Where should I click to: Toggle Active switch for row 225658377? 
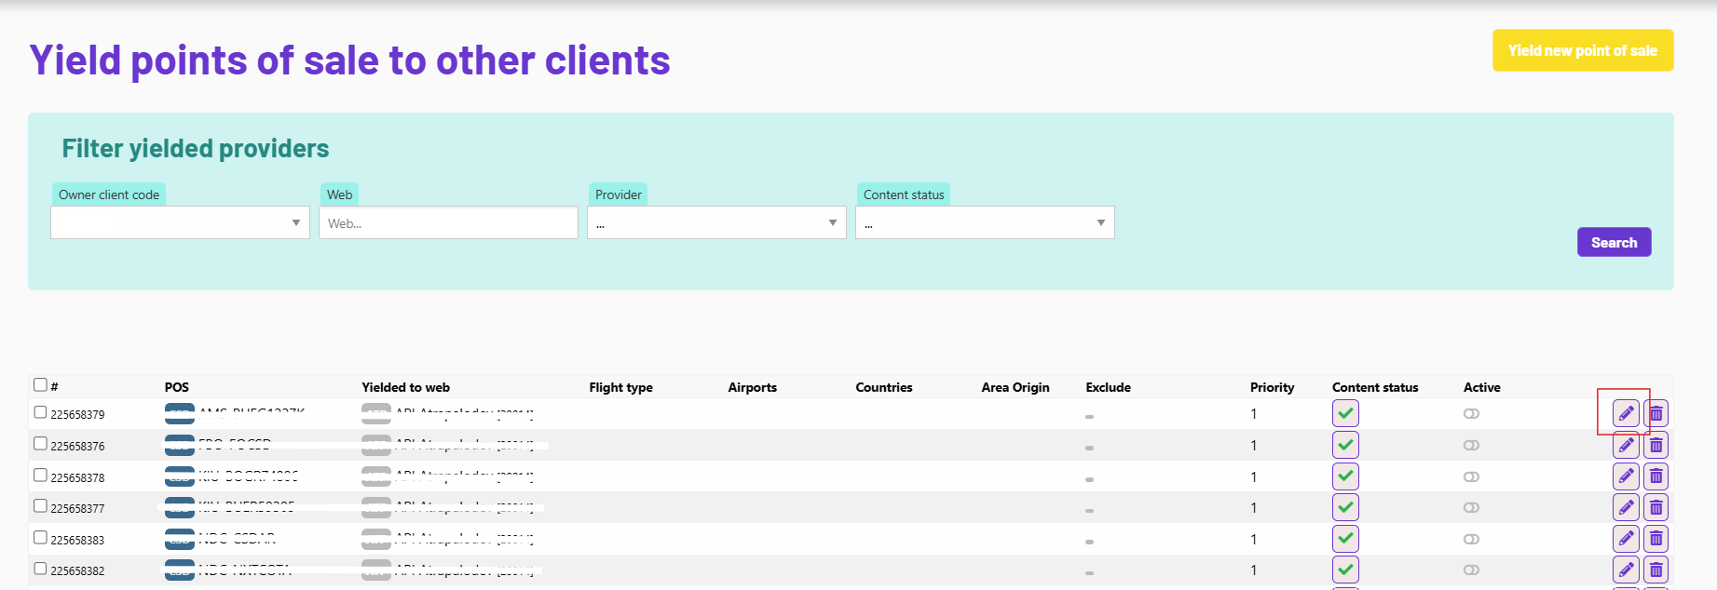1471,507
